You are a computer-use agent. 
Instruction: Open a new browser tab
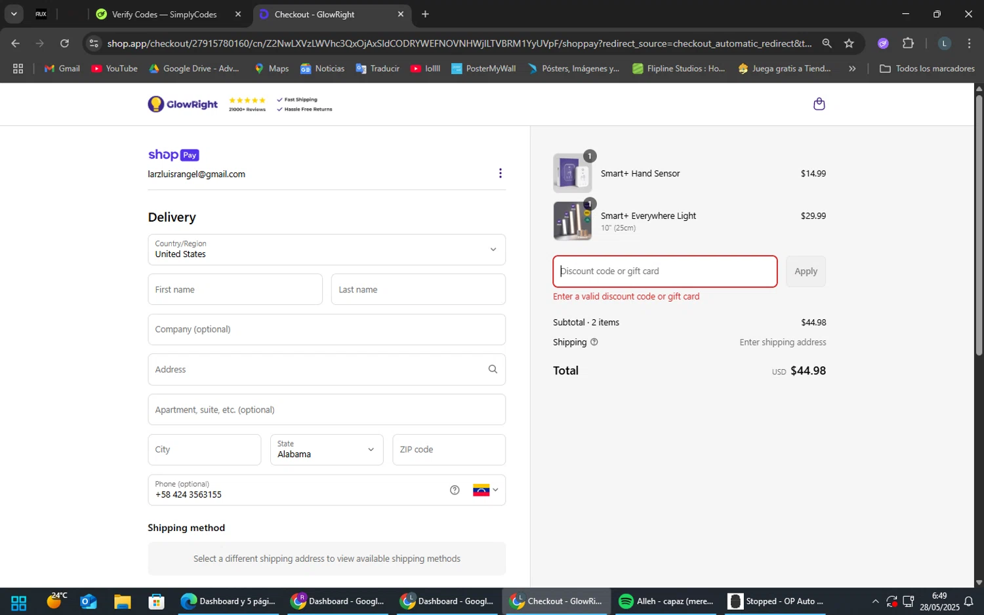(x=425, y=14)
